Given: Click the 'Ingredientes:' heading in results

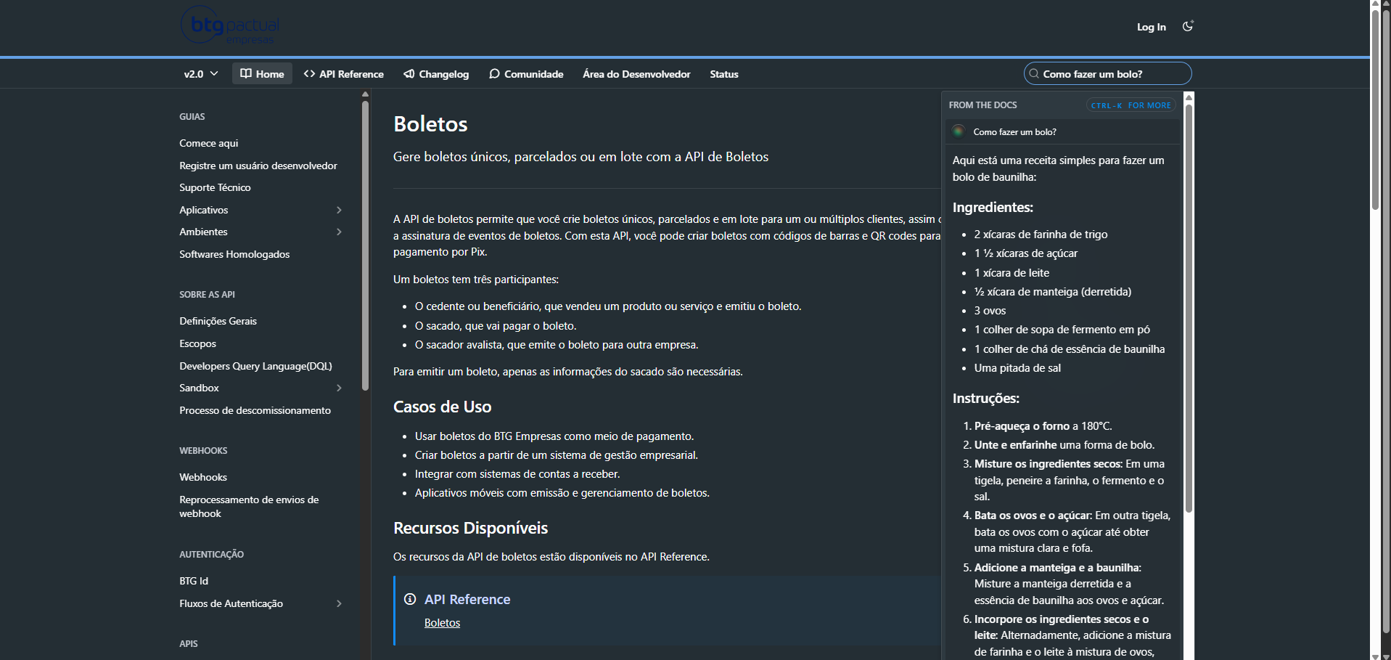Looking at the screenshot, I should (x=993, y=208).
